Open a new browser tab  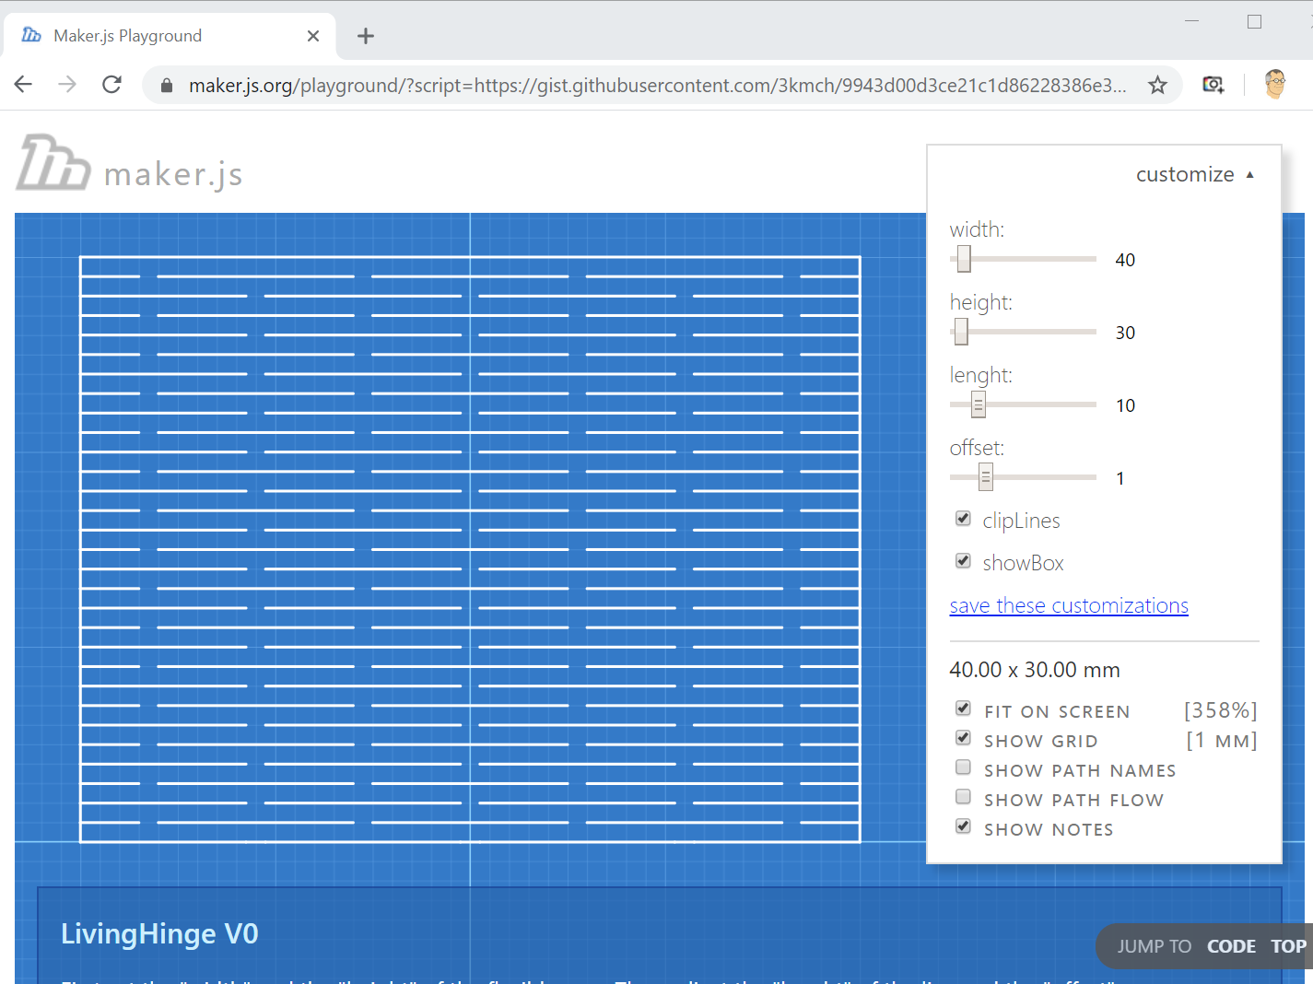pos(366,36)
